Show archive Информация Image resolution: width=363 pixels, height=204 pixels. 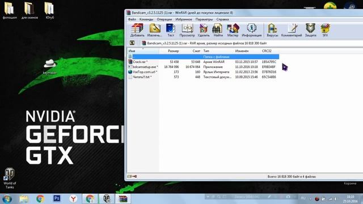click(x=252, y=30)
